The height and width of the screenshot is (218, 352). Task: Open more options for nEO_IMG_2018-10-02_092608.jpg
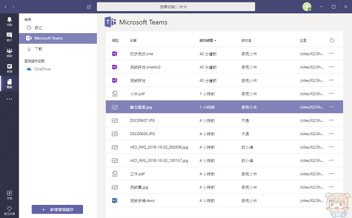[x=331, y=147]
